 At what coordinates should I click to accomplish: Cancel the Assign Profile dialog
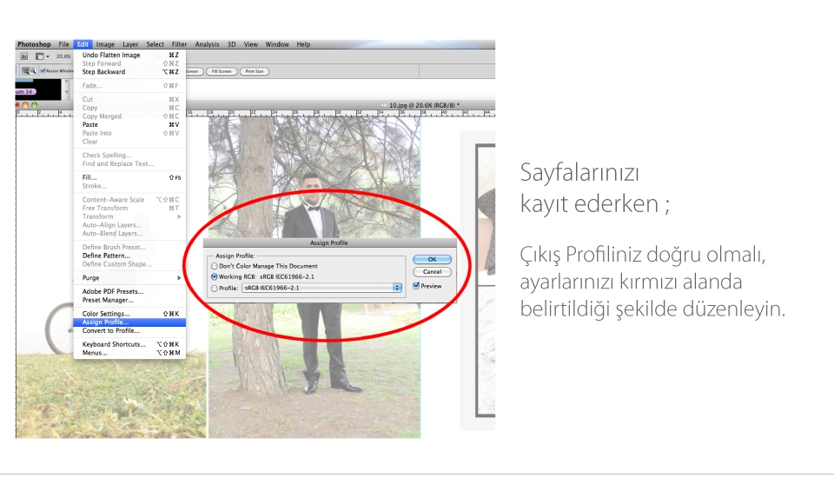pos(432,272)
